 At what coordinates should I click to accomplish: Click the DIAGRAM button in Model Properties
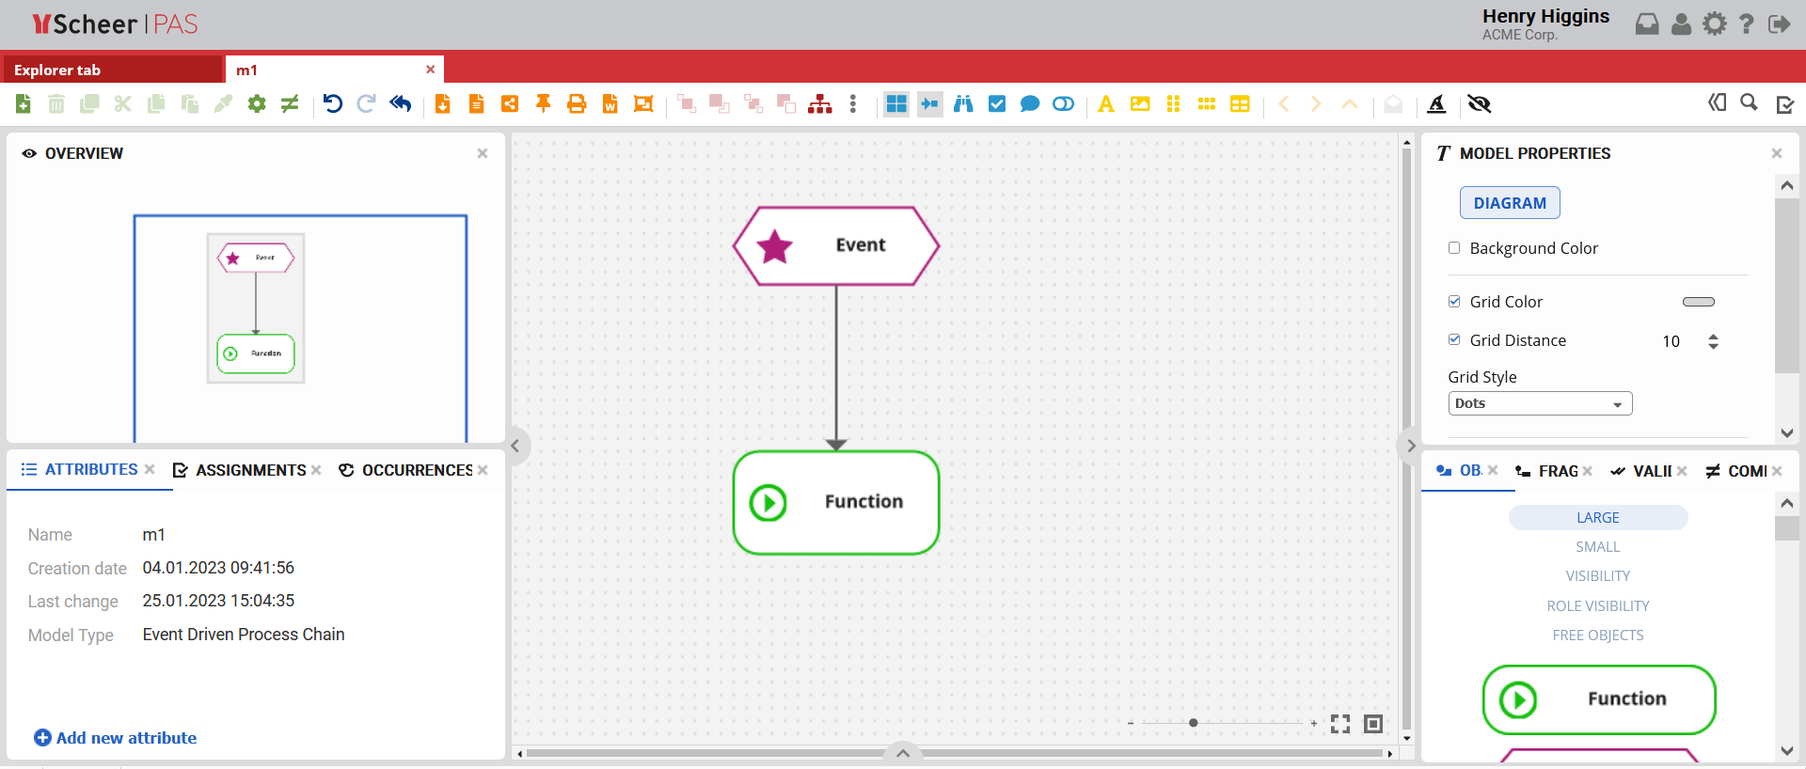1509,203
